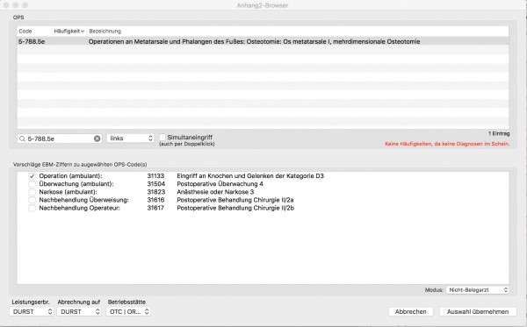527x327 pixels.
Task: Click text Anästhesie oder Narkose 3
Action: pyautogui.click(x=215, y=192)
